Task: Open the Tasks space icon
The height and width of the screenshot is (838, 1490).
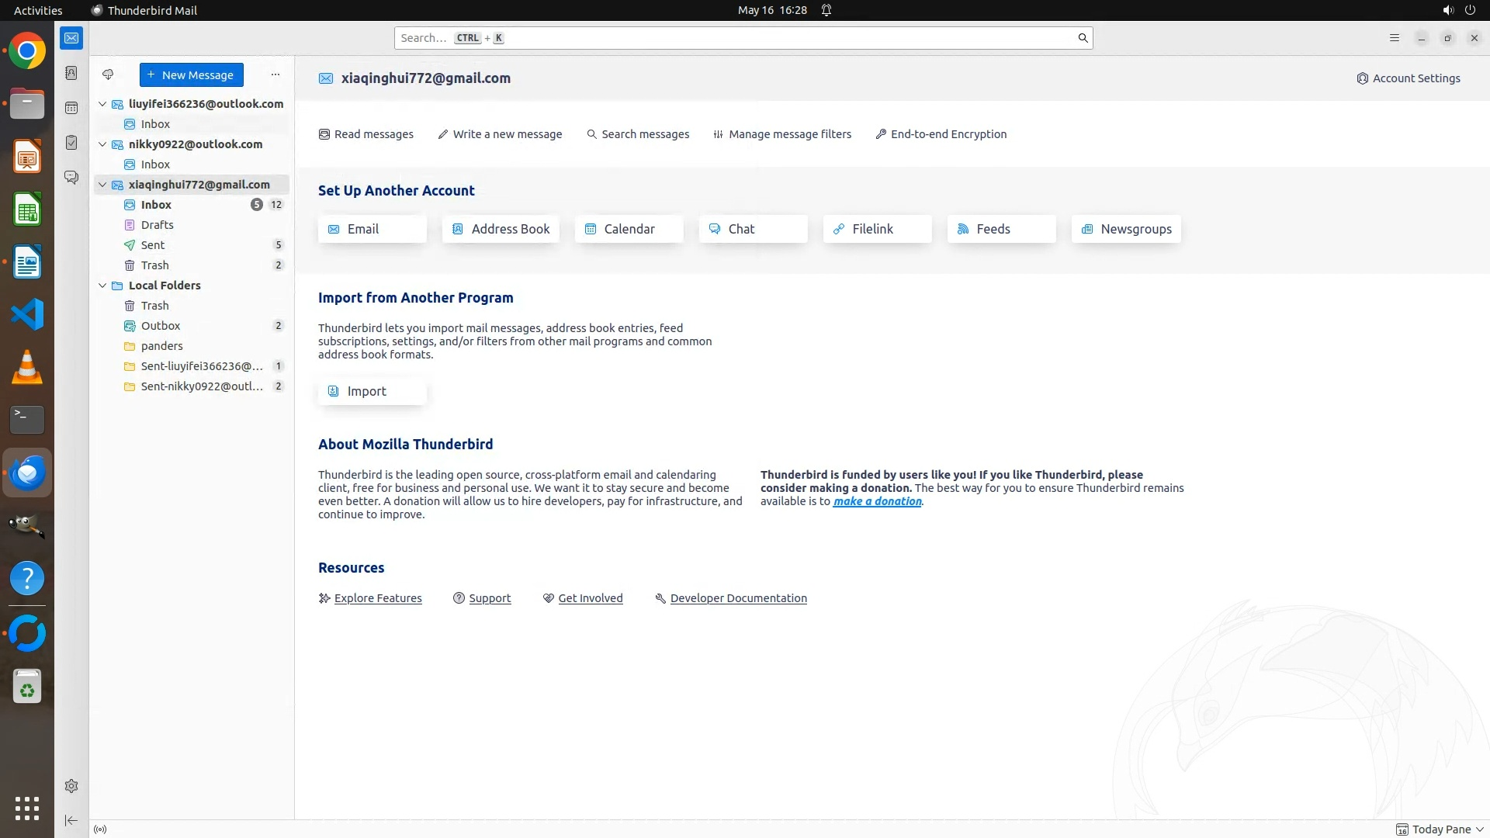Action: 71,143
